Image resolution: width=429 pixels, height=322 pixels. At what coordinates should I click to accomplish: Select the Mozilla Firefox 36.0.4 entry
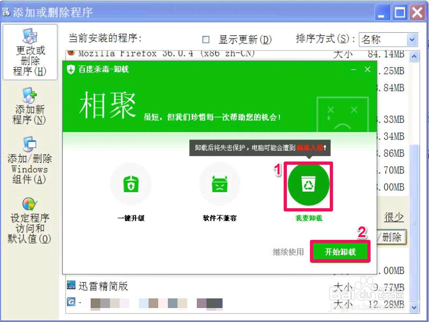(x=236, y=54)
